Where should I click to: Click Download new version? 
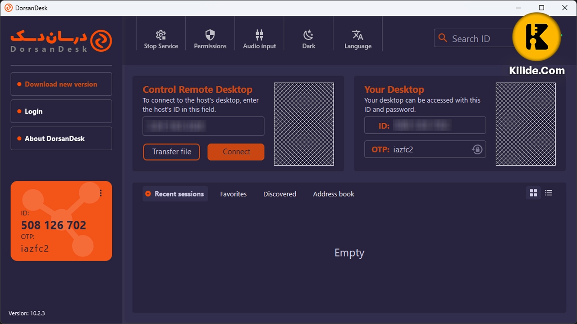click(x=61, y=84)
